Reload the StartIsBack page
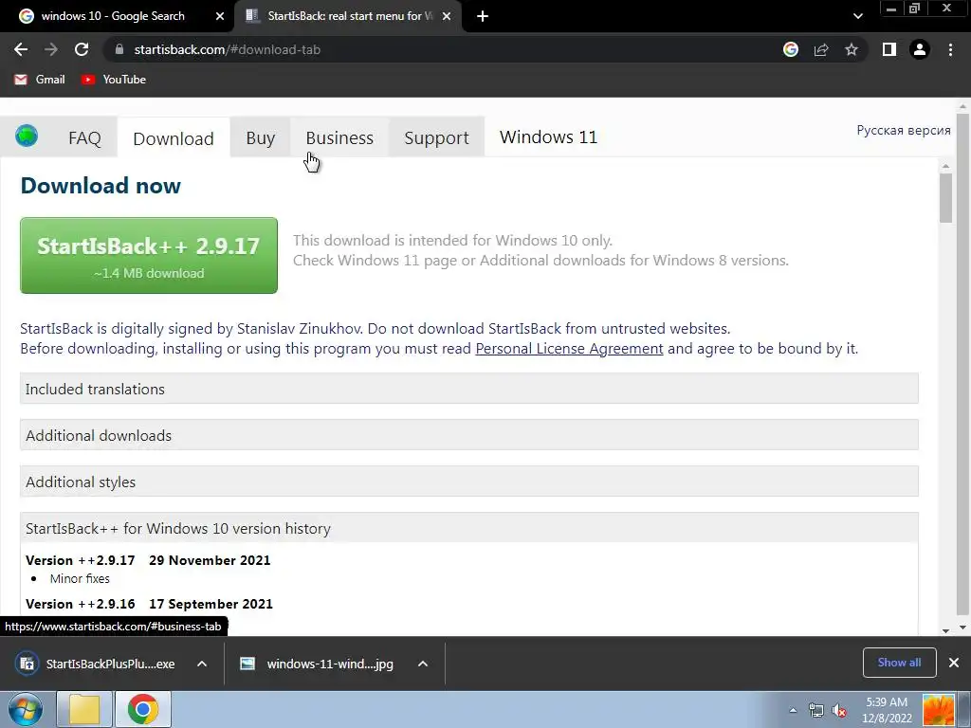Viewport: 971px width, 728px height. [x=82, y=49]
